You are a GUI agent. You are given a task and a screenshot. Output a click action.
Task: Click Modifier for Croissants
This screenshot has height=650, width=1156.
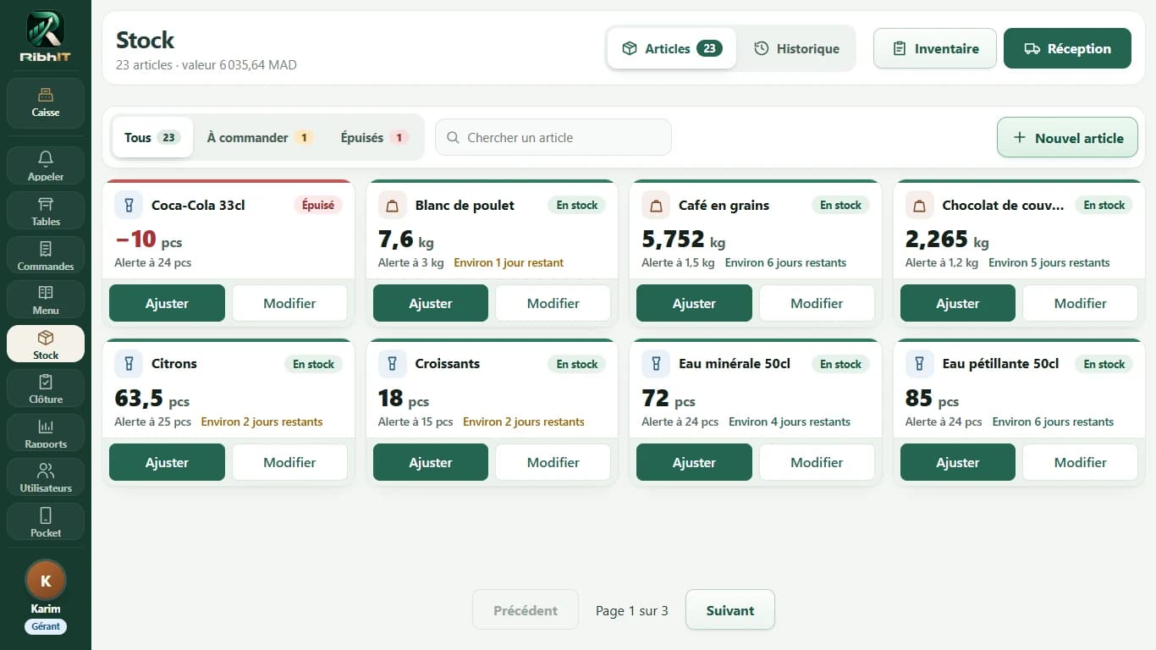(553, 462)
